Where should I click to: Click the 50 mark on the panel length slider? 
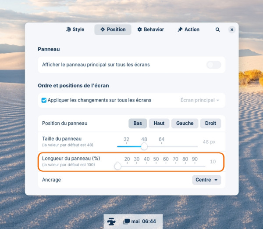[156, 160]
